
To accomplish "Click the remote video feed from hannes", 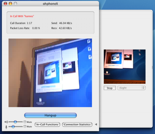I will (x=50, y=73).
